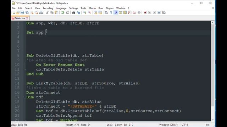Open the Language menu
227x127 pixels.
coord(61,8)
